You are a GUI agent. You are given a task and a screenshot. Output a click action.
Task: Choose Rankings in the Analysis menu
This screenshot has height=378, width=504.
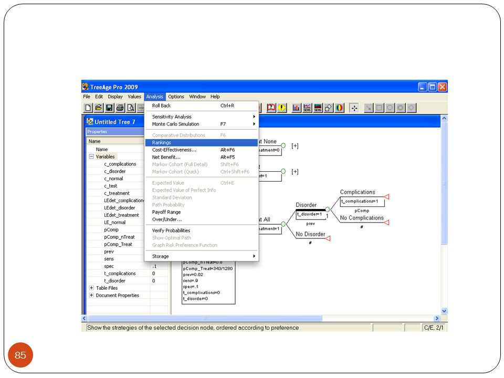click(202, 142)
